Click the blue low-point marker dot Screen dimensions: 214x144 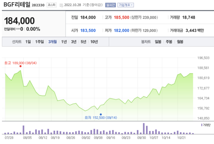point(101,114)
